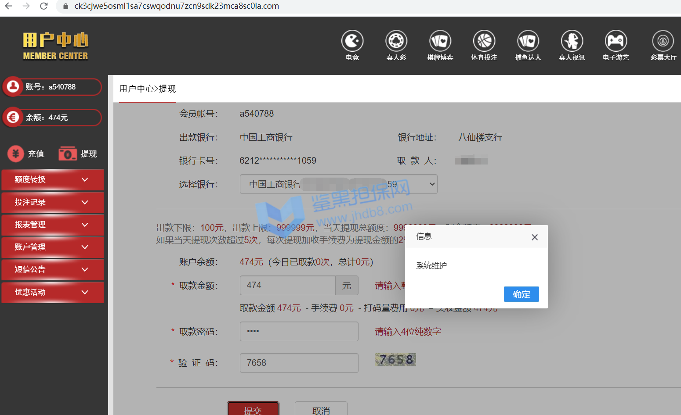Viewport: 681px width, 415px height.
Task: Close the 信息 dialog with X
Action: click(534, 237)
